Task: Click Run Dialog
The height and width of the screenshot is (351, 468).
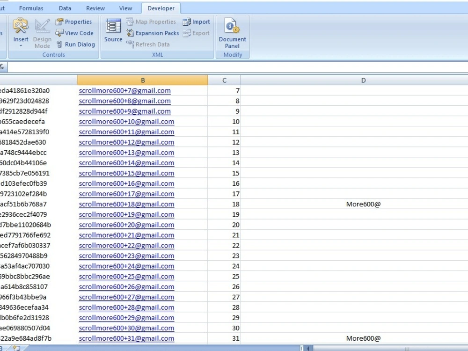Action: [x=75, y=44]
